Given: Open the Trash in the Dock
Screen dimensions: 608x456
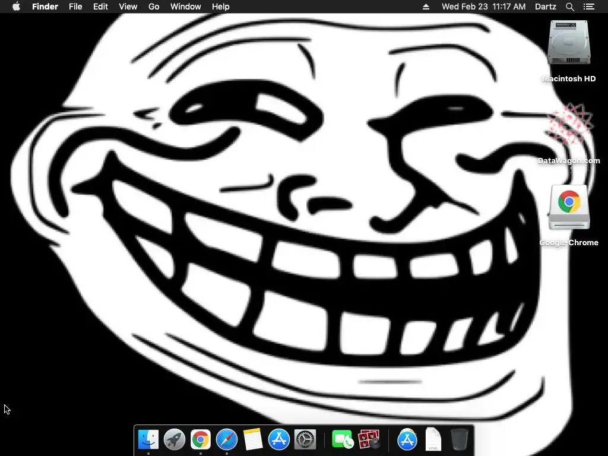Looking at the screenshot, I should [x=460, y=439].
